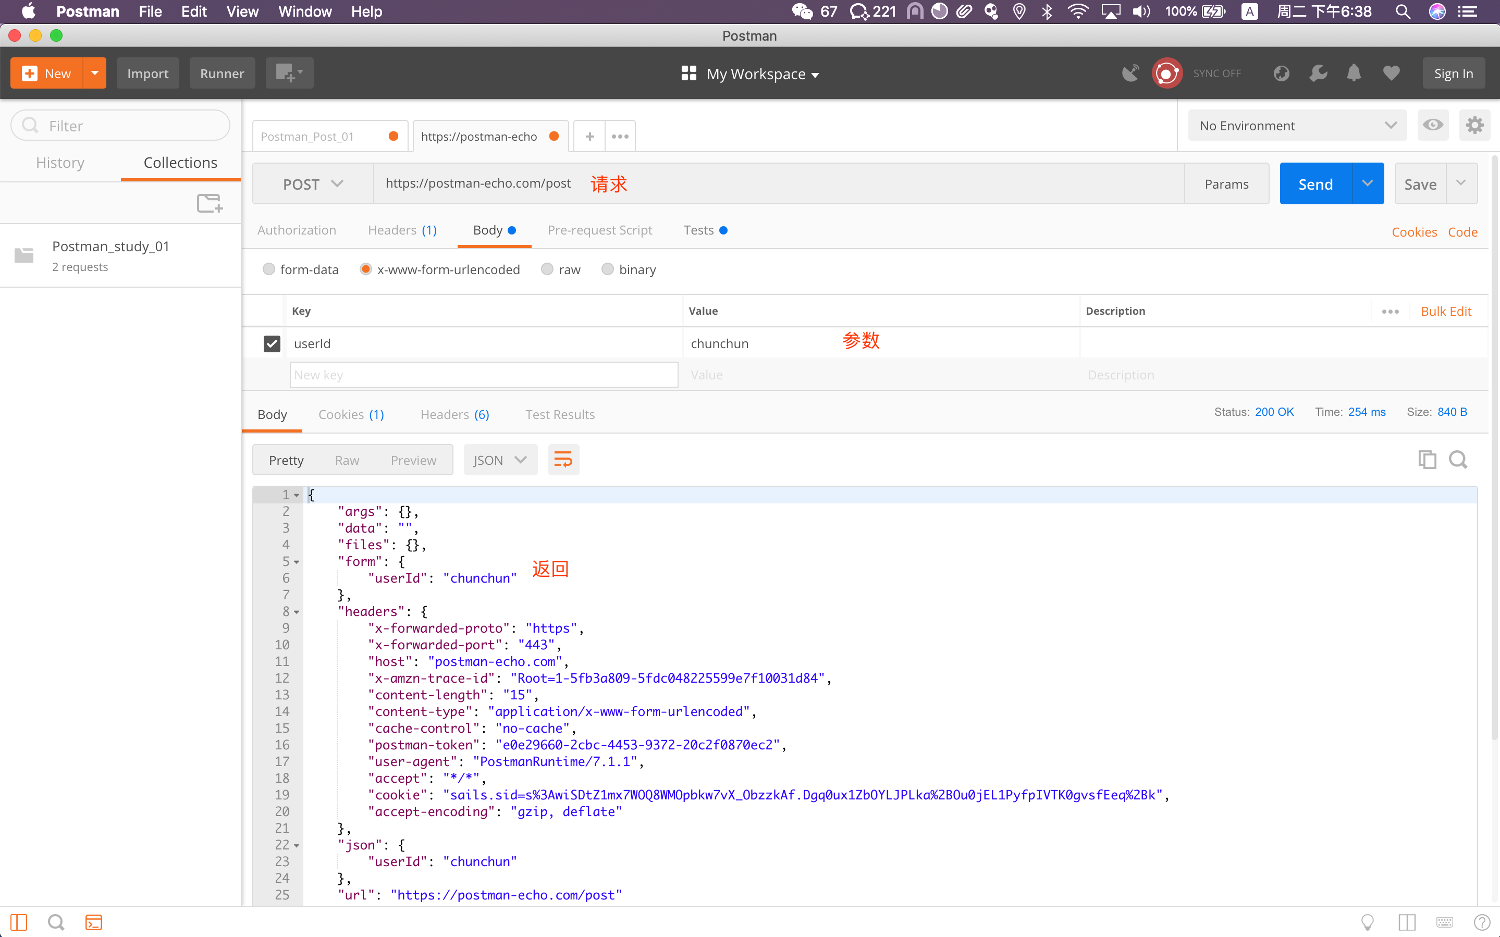Open the Authorization request tab
This screenshot has height=937, width=1500.
click(x=297, y=230)
